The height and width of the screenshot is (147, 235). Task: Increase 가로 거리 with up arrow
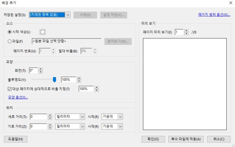[x=50, y=125]
